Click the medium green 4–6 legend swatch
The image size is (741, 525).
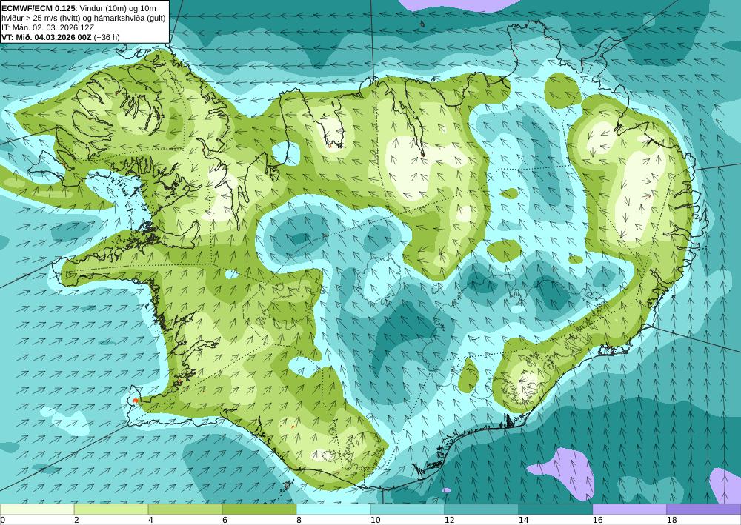(185, 509)
